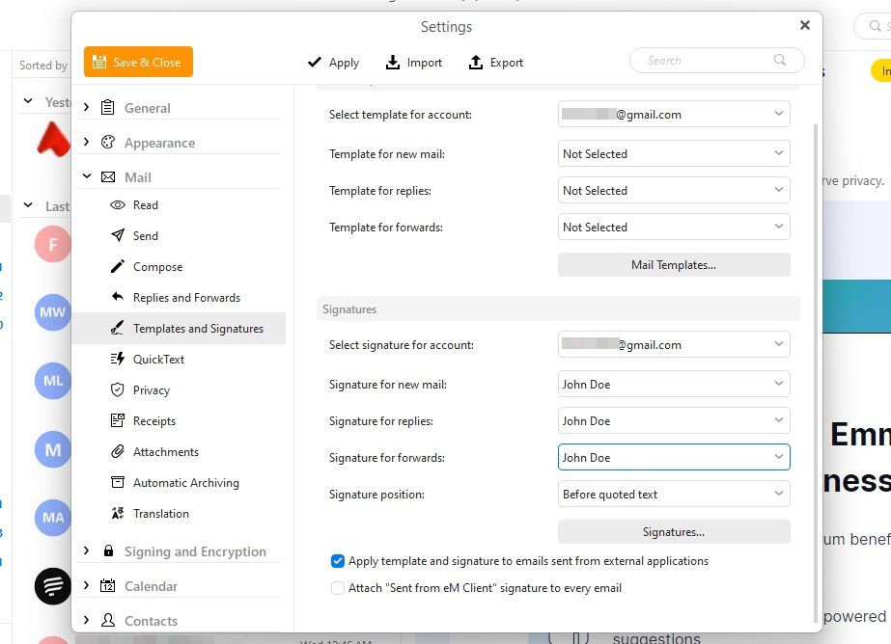
Task: Click the Save & Close button
Action: (138, 61)
